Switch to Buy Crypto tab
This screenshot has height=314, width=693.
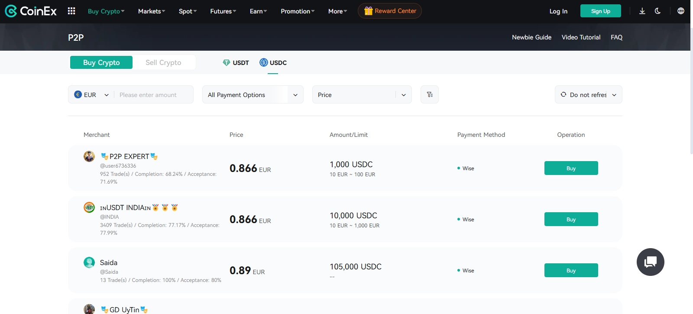101,62
